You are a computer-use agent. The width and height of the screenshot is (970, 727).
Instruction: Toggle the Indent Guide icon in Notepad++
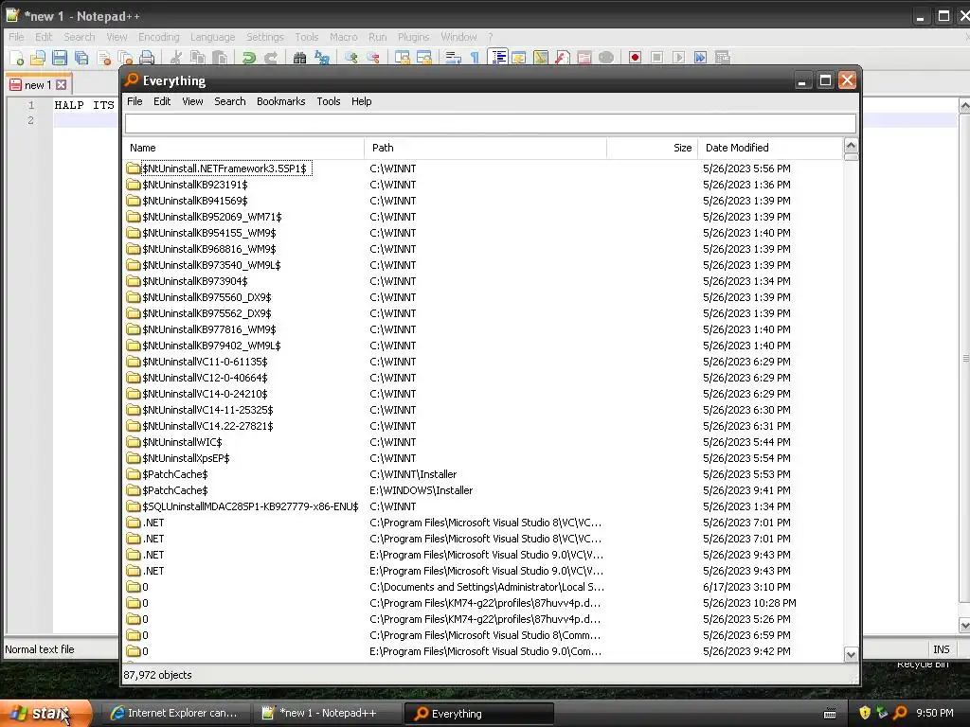[x=497, y=58]
